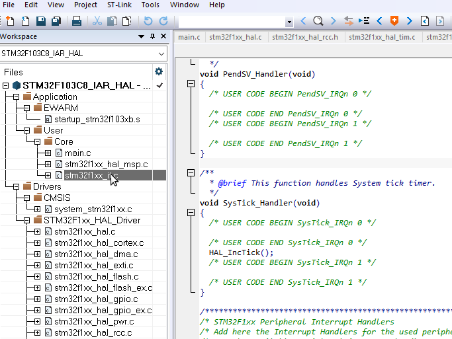Select stm32f1xx_hal_cortex.c file

point(99,243)
